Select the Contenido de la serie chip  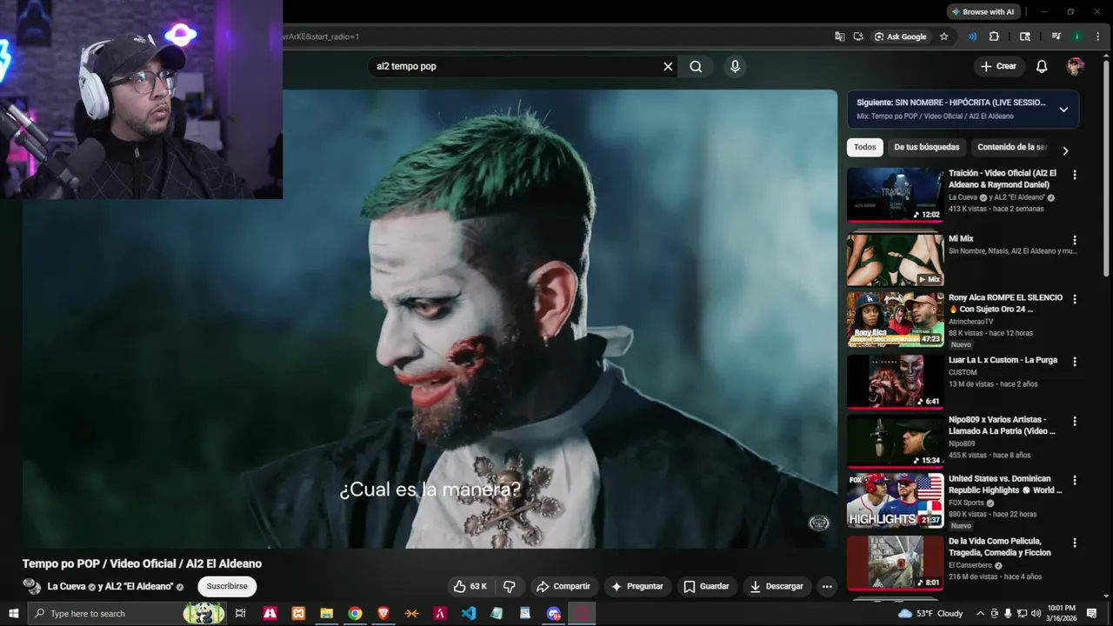(x=1012, y=147)
